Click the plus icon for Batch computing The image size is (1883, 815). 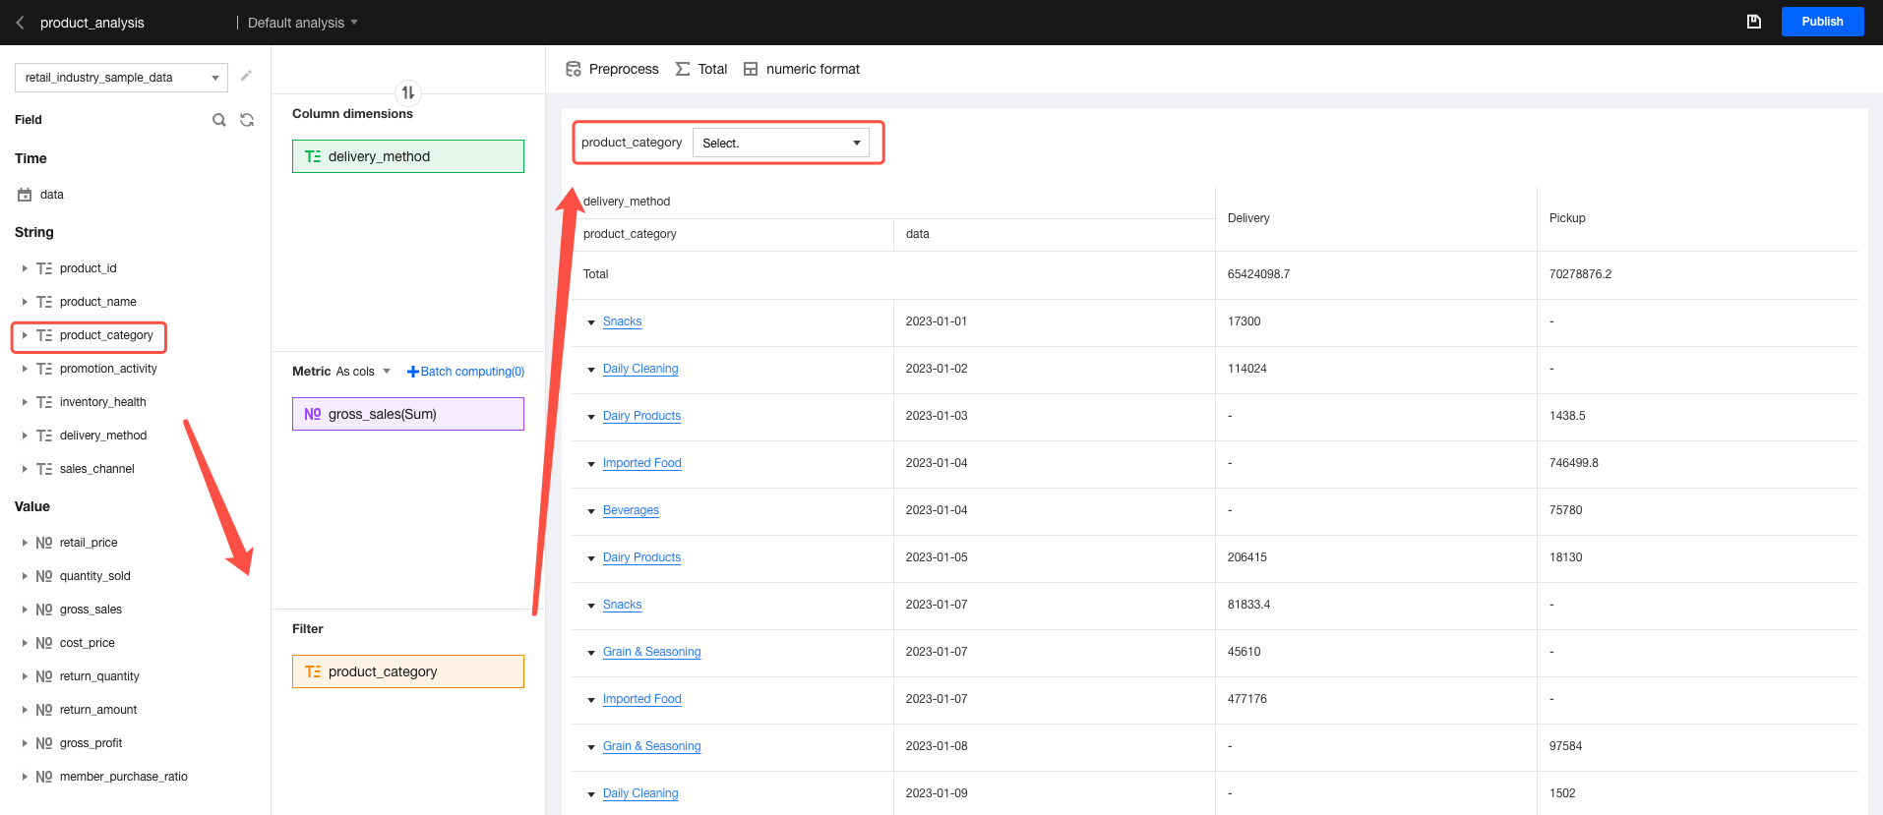click(412, 372)
